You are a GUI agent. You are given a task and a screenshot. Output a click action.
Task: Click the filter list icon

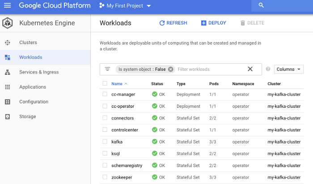pyautogui.click(x=107, y=69)
